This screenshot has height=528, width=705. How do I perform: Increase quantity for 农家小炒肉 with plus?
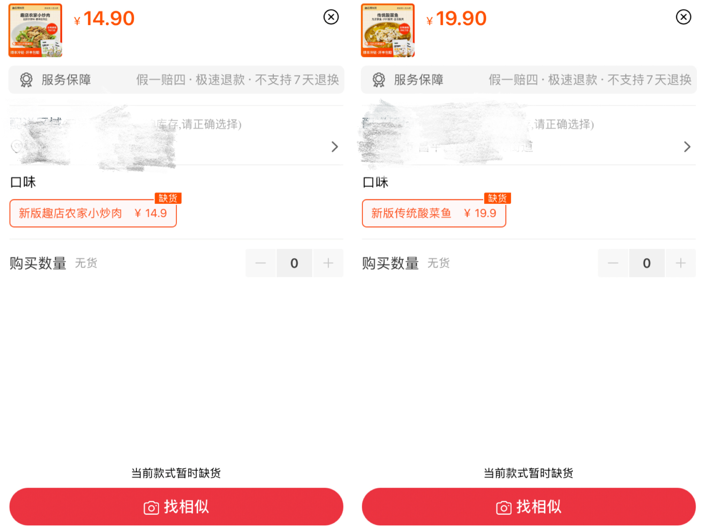pyautogui.click(x=328, y=263)
